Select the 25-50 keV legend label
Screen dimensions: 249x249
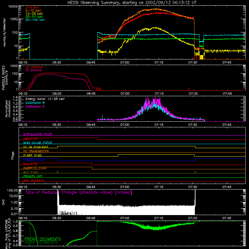tap(34, 17)
